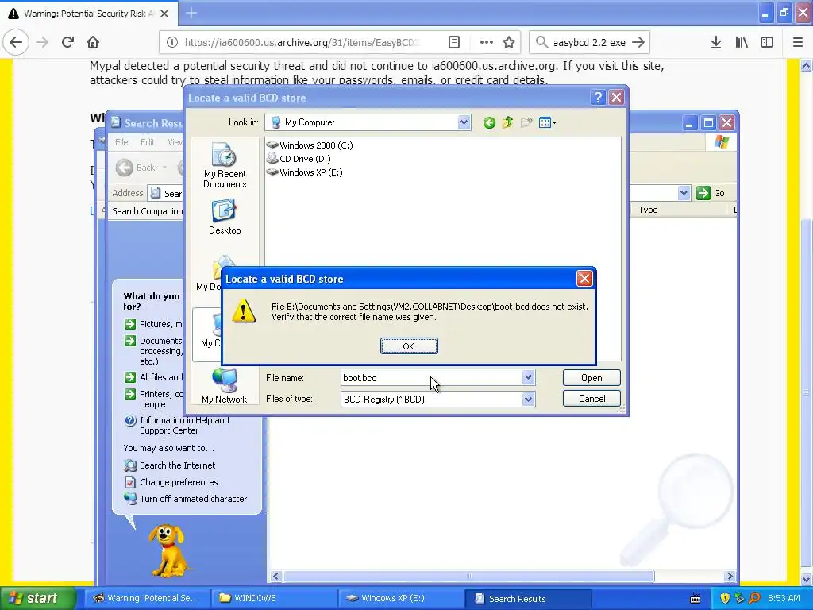Open File menu in Search Results window
Image resolution: width=813 pixels, height=610 pixels.
click(x=121, y=142)
